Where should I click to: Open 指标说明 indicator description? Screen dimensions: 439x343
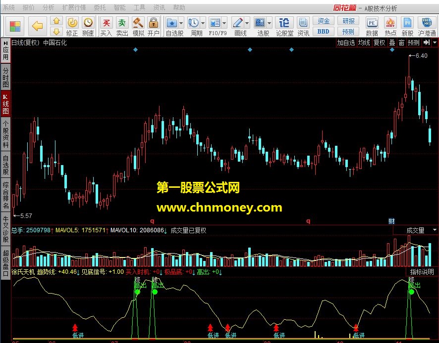pyautogui.click(x=422, y=272)
